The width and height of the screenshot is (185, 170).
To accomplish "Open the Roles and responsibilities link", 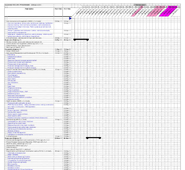I will [x=16, y=95].
